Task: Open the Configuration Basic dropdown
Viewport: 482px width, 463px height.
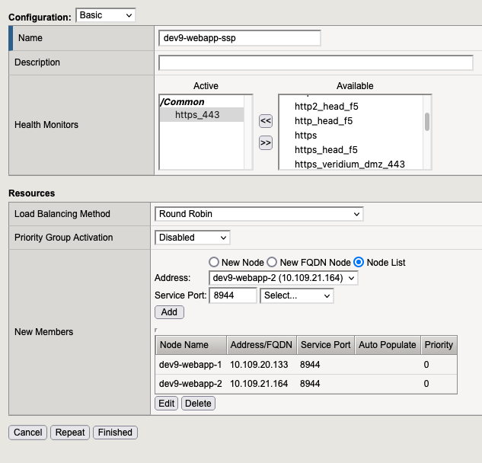Action: coord(106,15)
